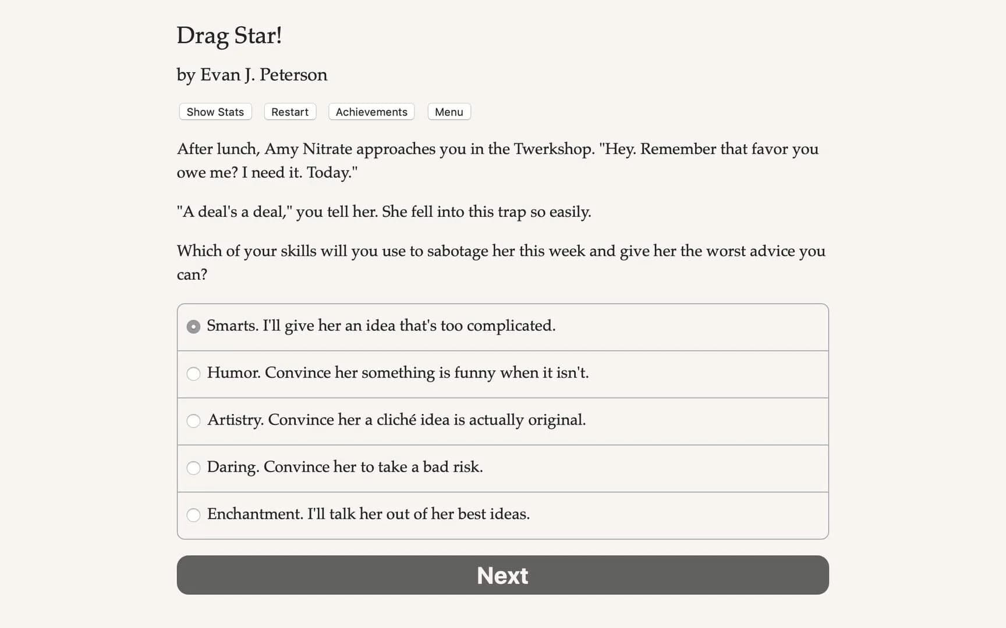Open the Menu
The width and height of the screenshot is (1006, 628).
(x=448, y=112)
